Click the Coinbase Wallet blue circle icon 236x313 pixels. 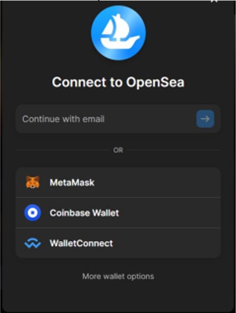[32, 213]
